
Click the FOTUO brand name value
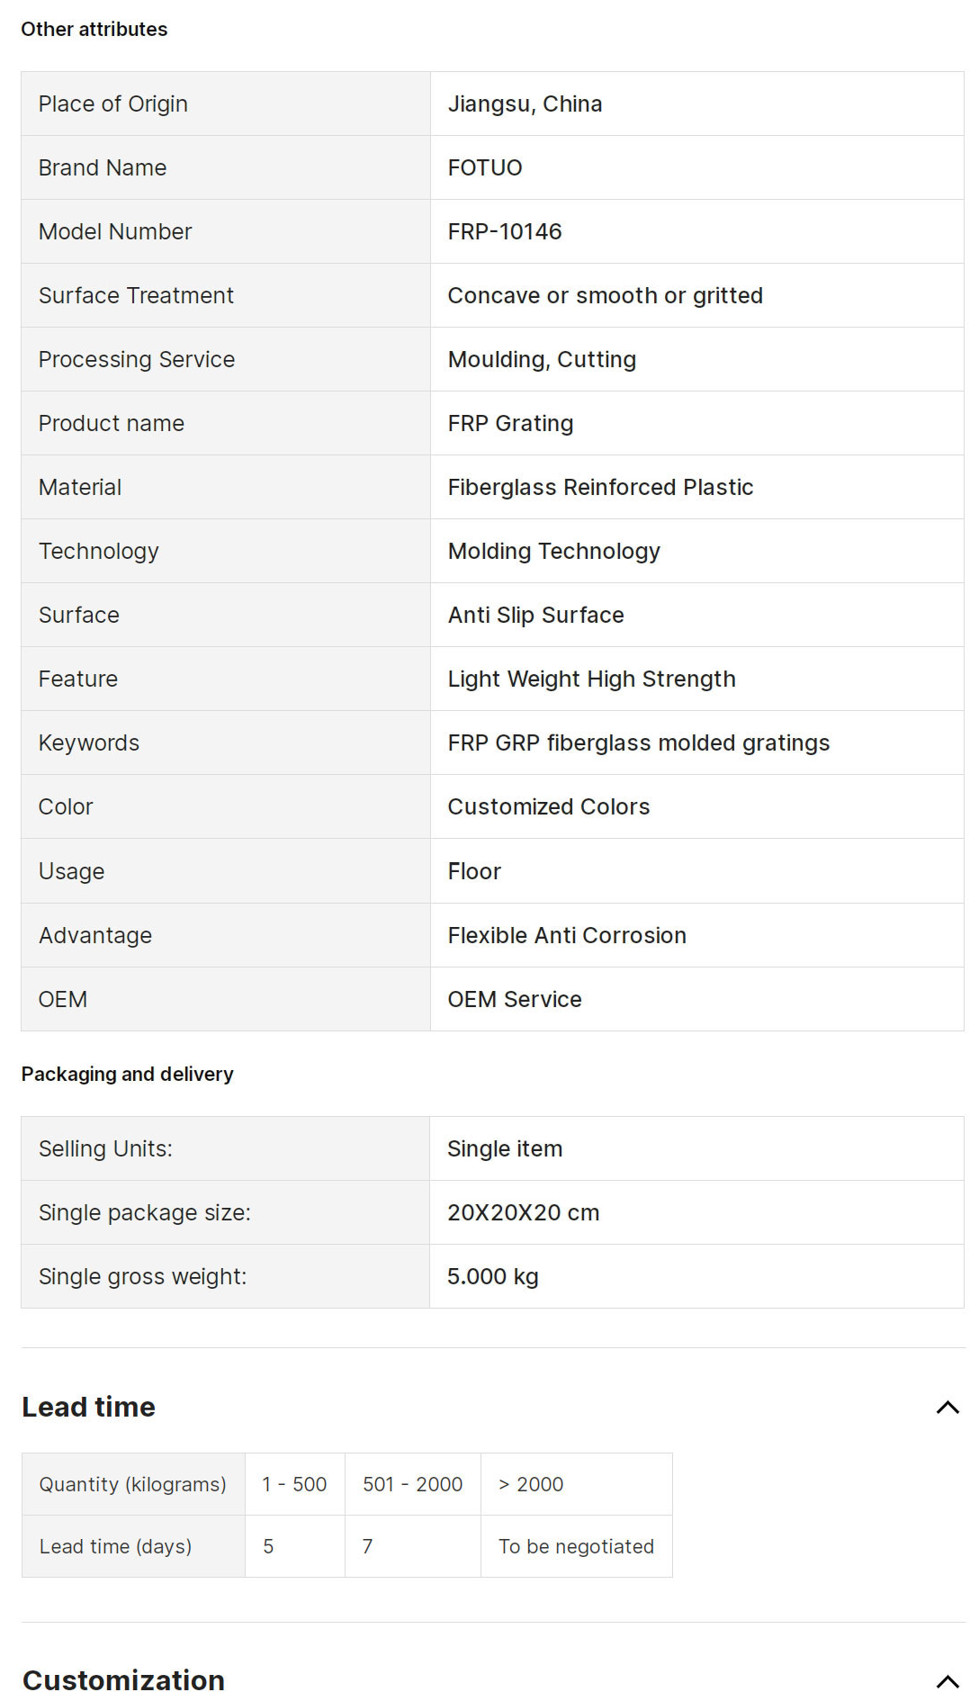(x=485, y=168)
